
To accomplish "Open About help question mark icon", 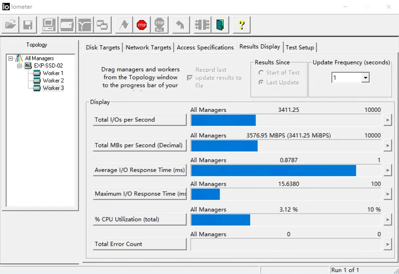I will coord(242,25).
